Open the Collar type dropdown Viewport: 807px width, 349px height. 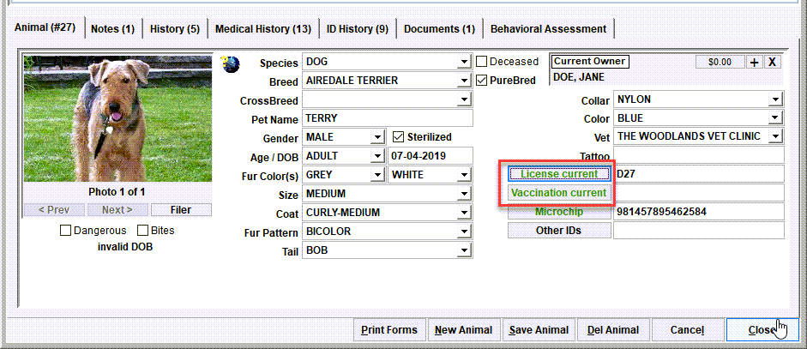click(x=775, y=99)
